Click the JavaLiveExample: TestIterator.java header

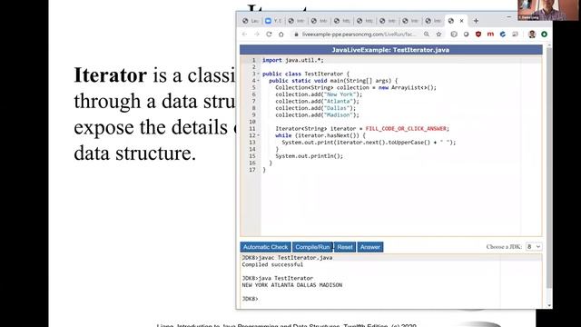[x=391, y=50]
